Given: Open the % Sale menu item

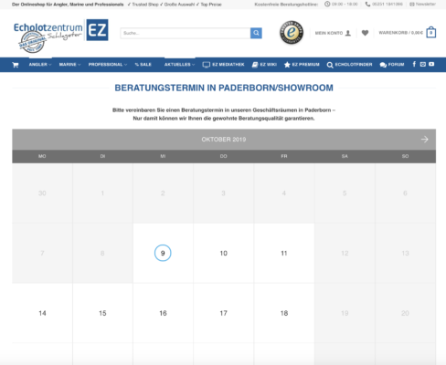Looking at the screenshot, I should click(x=143, y=65).
